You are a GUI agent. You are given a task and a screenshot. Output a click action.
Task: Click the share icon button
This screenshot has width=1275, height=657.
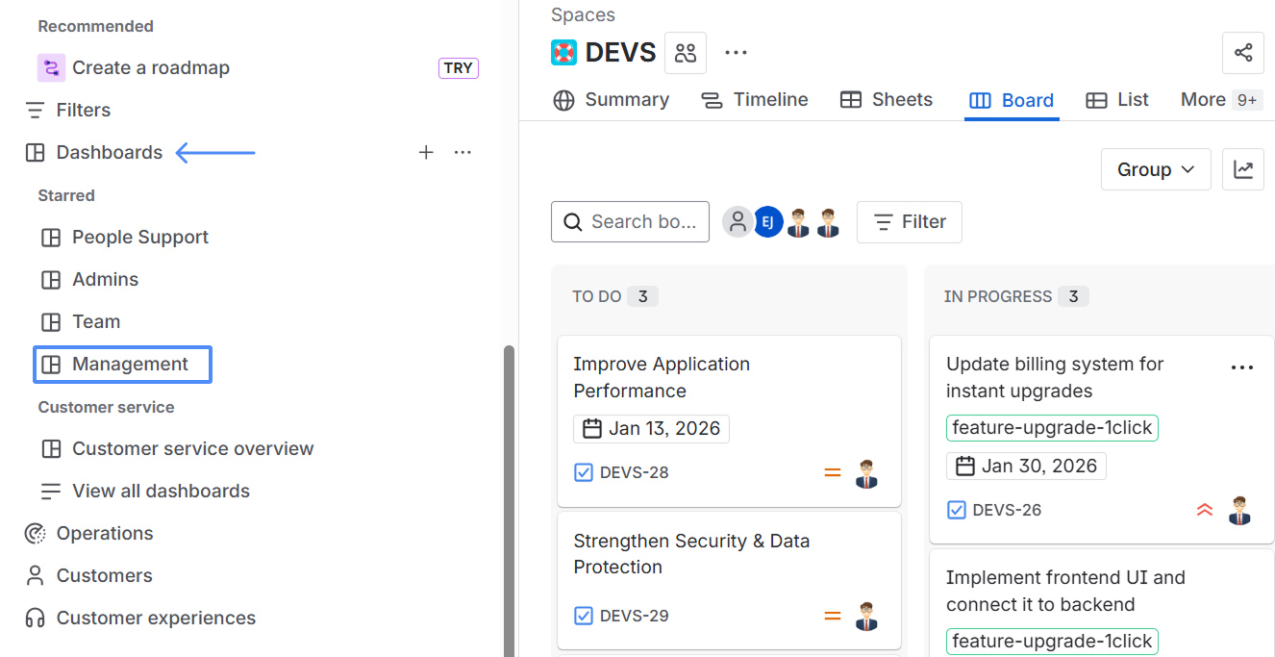pyautogui.click(x=1242, y=53)
